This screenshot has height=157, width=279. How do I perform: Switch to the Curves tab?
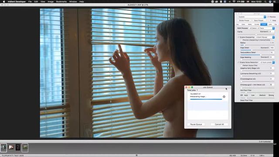point(257,24)
